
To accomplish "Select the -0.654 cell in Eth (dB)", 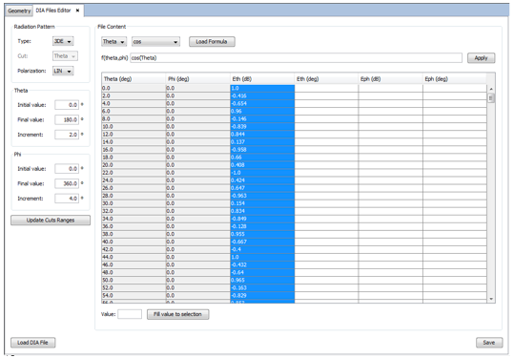I will tap(262, 104).
